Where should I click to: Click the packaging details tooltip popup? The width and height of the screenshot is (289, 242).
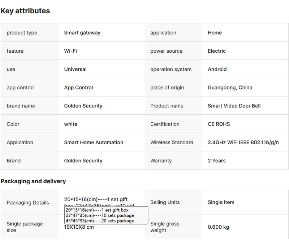click(106, 215)
